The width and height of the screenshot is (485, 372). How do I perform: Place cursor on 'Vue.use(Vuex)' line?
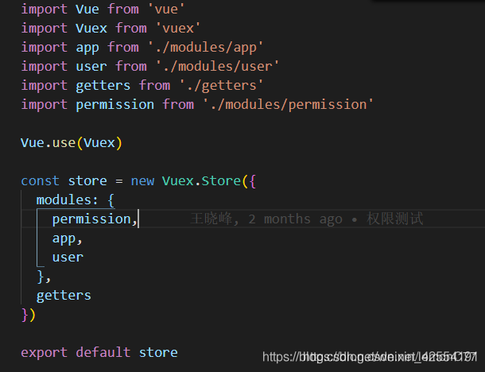tap(72, 142)
